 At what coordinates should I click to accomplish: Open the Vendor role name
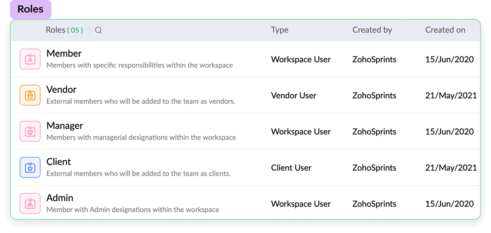click(61, 90)
